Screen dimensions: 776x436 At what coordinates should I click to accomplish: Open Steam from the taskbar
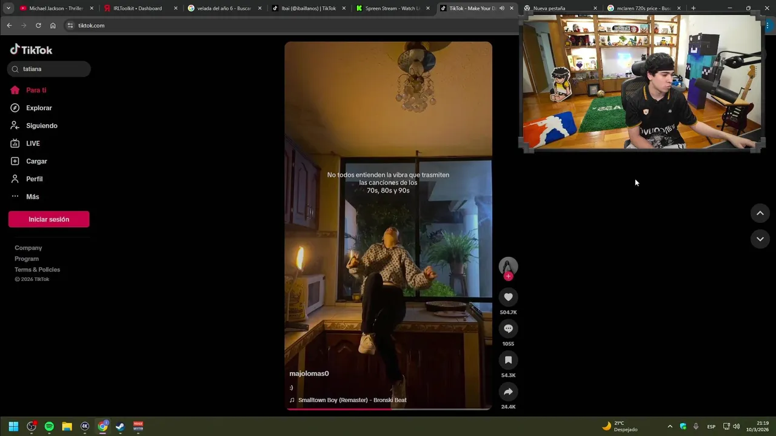120,426
